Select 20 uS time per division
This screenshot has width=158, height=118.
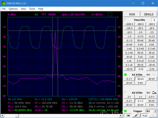click(152, 53)
